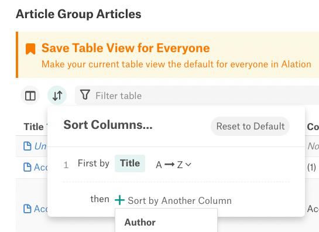This screenshot has width=319, height=232.
Task: Open the A to Z order dropdown
Action: 173,165
